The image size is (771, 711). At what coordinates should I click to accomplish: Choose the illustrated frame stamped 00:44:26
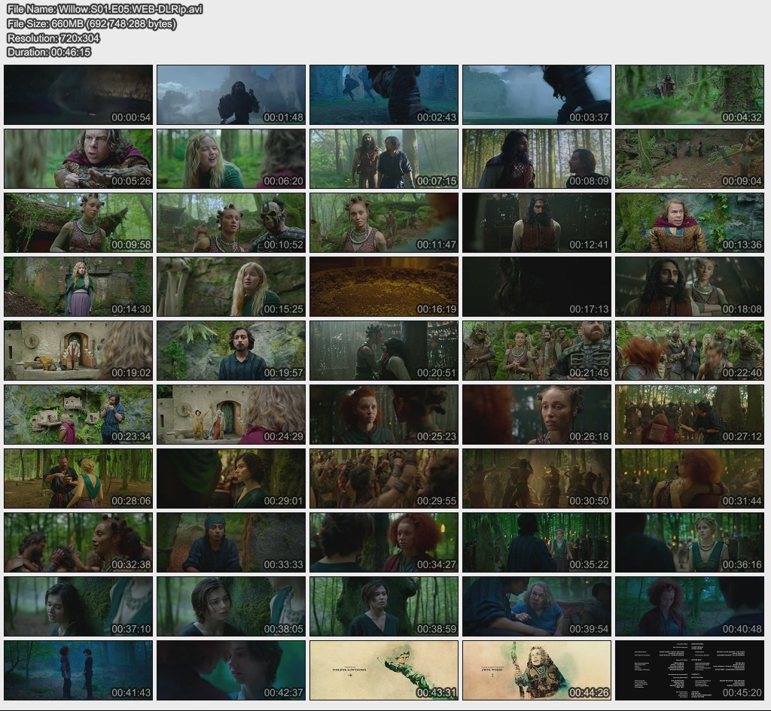(537, 670)
